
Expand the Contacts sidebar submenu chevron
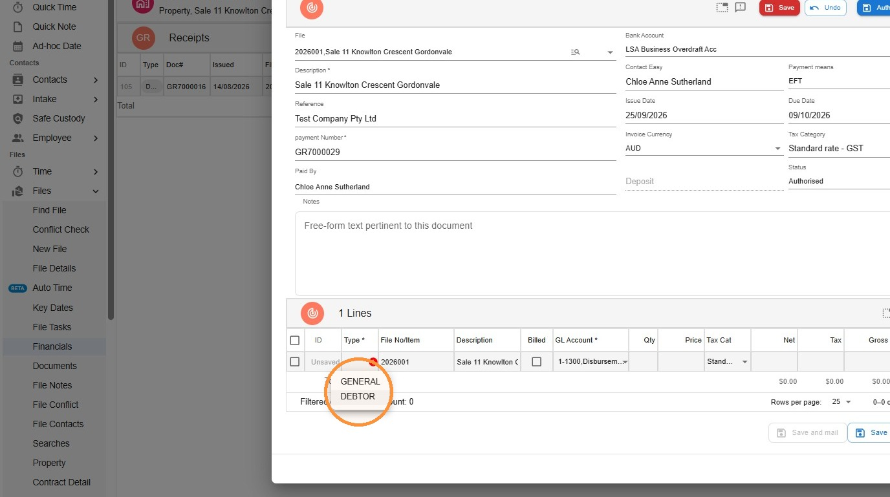96,80
